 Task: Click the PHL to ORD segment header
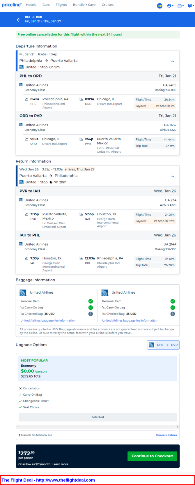[x=97, y=76]
